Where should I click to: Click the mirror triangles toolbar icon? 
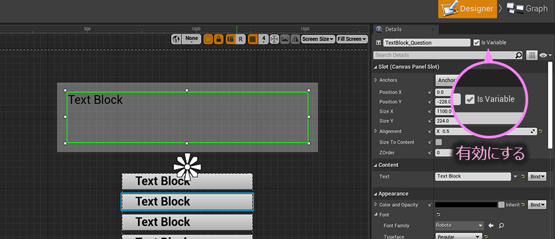[x=295, y=39]
